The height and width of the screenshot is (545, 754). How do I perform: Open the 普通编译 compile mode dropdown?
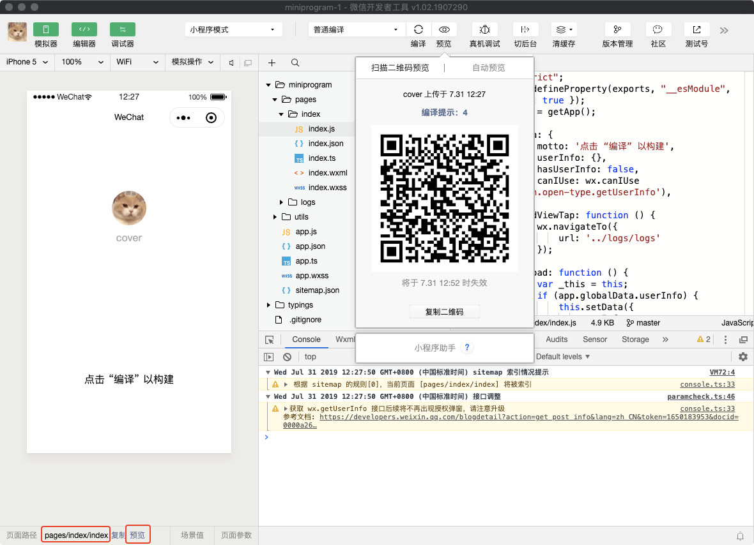click(x=356, y=30)
